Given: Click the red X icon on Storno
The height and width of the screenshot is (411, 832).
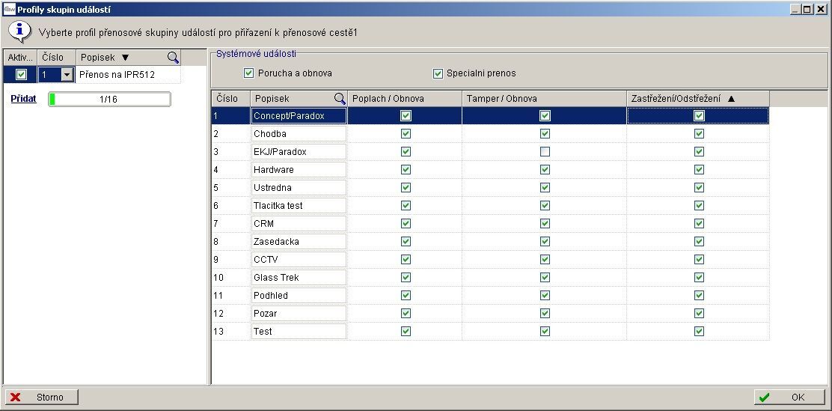Looking at the screenshot, I should coord(15,398).
